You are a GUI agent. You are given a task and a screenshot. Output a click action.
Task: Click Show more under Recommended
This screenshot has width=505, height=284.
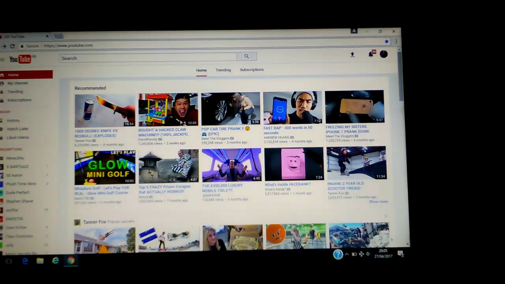pyautogui.click(x=378, y=202)
